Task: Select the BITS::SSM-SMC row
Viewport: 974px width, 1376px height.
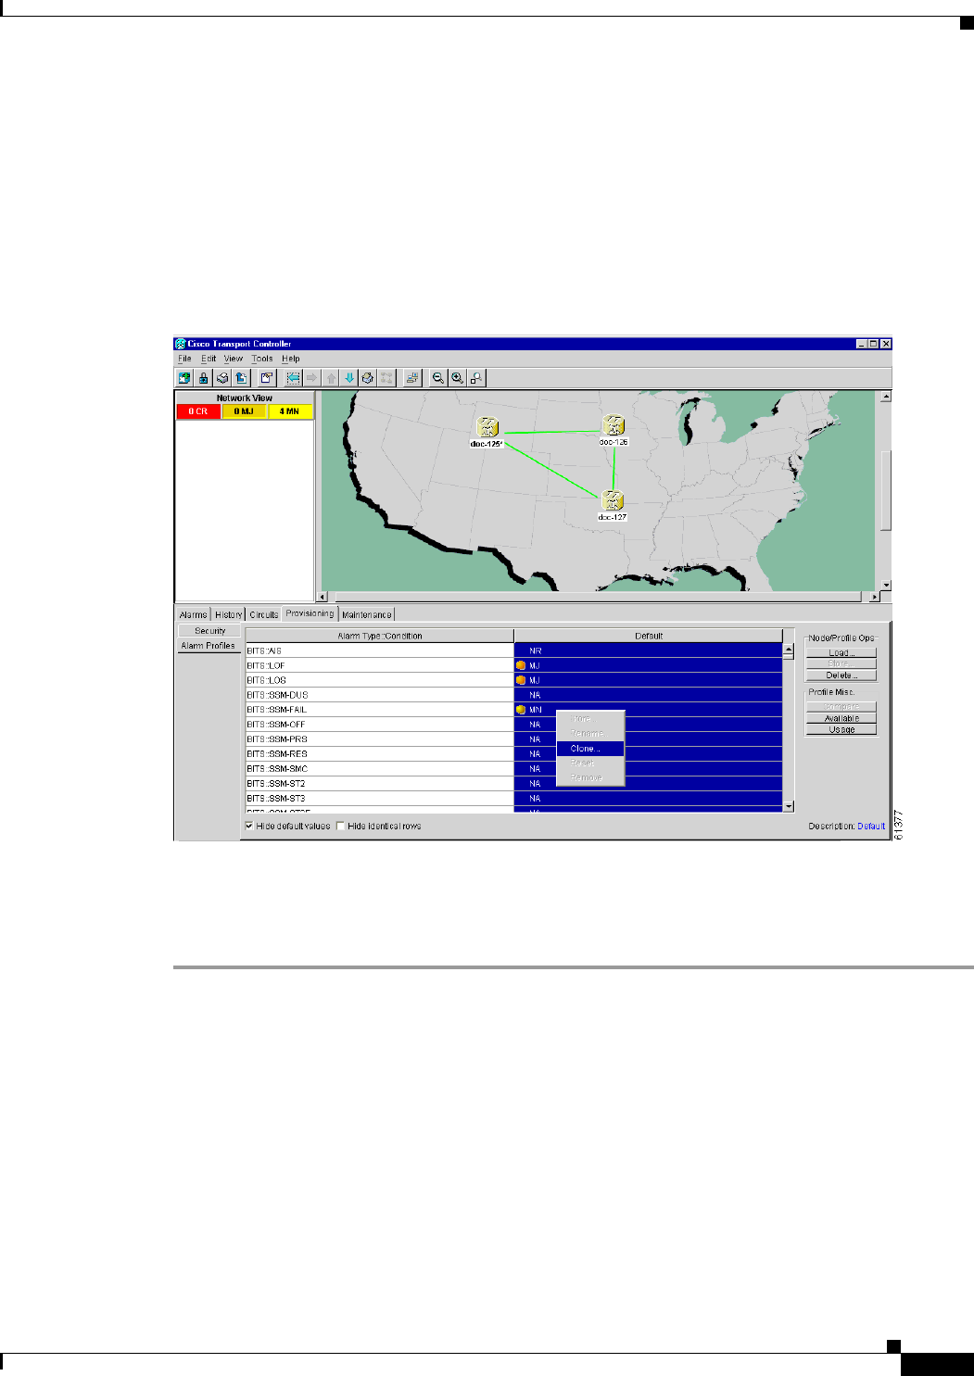Action: (379, 769)
